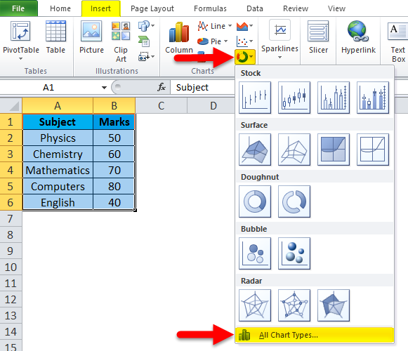This screenshot has height=351, width=408.
Task: Select High-Low-Close stock chart
Action: pyautogui.click(x=255, y=98)
